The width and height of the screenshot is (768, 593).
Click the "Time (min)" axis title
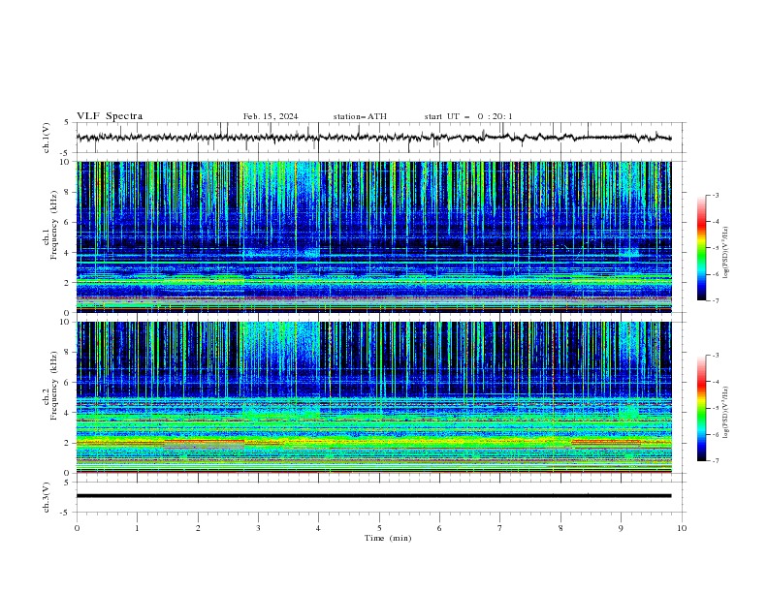pyautogui.click(x=388, y=538)
